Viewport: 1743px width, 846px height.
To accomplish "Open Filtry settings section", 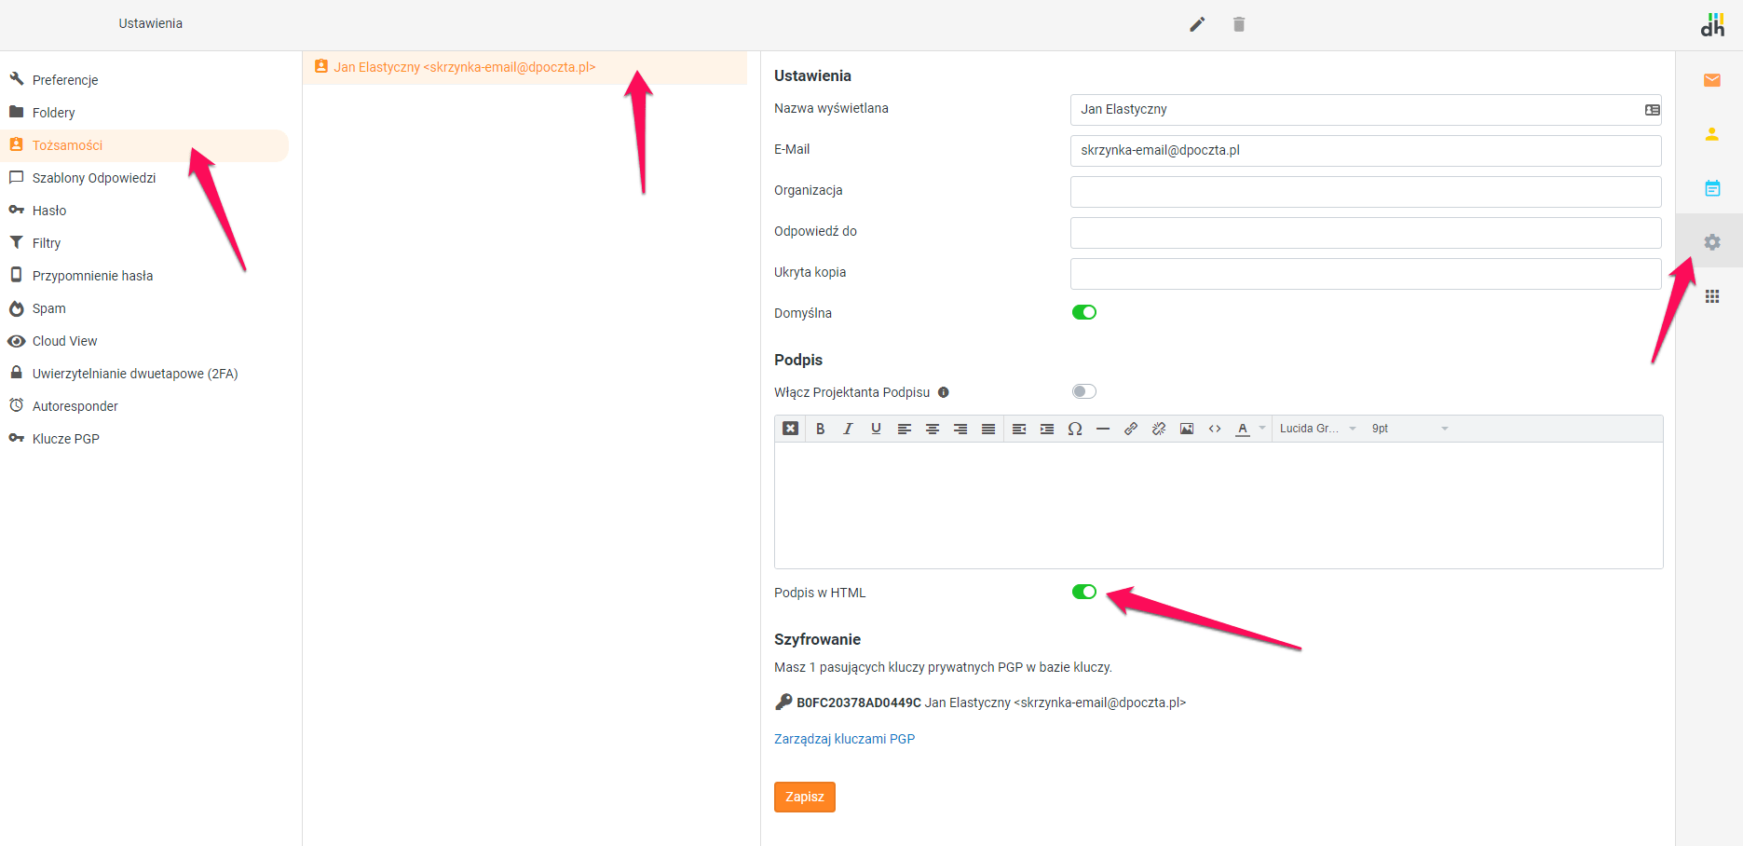I will tap(144, 243).
